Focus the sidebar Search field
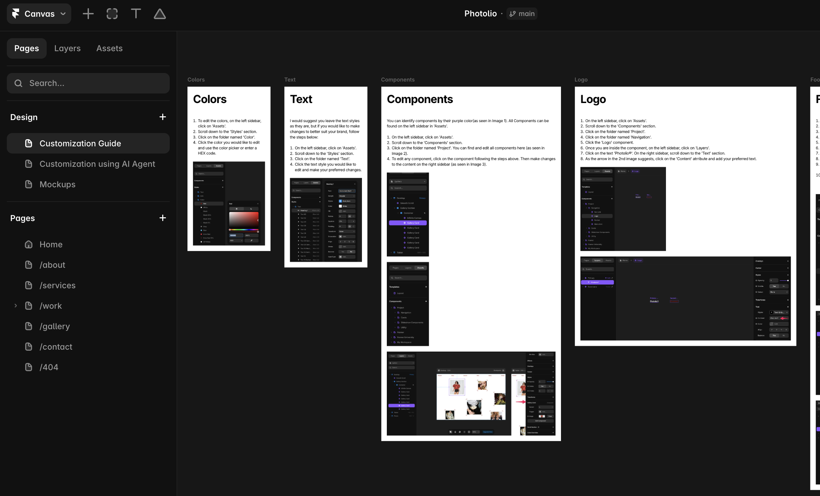Screen dimensions: 820x496 [88, 83]
